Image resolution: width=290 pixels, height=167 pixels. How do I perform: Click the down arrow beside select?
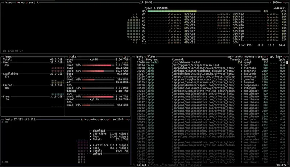click(x=149, y=165)
